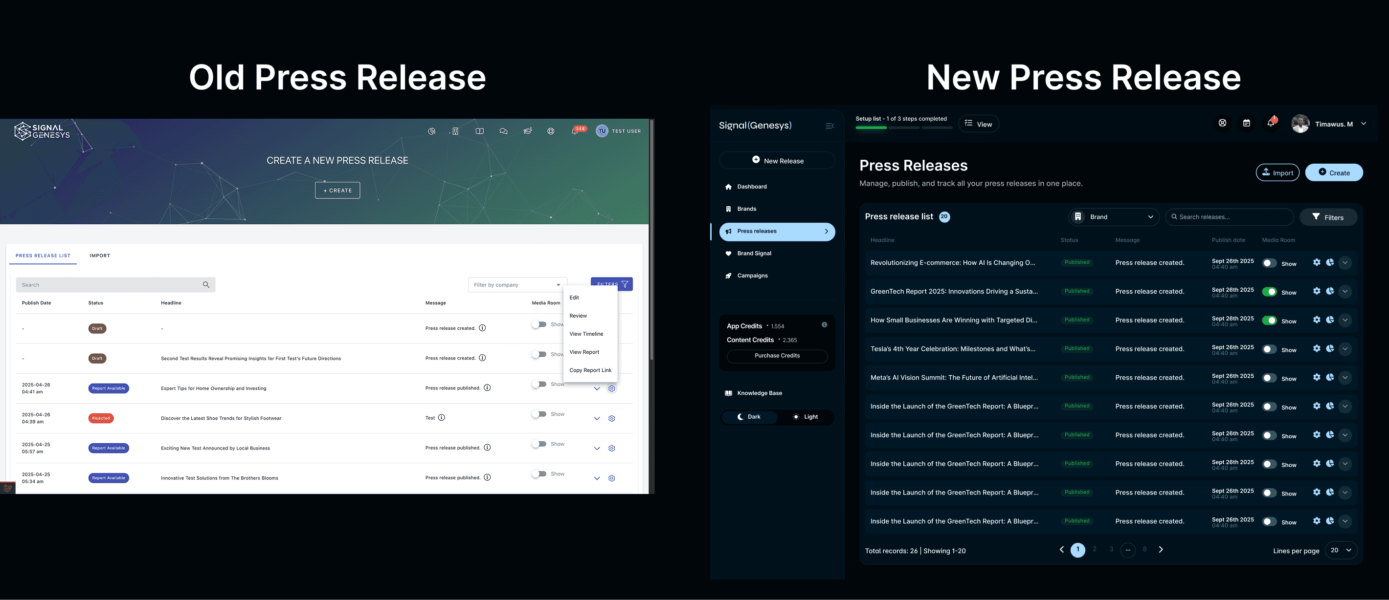The width and height of the screenshot is (1389, 600).
Task: Switch theme to Light mode
Action: pos(805,417)
